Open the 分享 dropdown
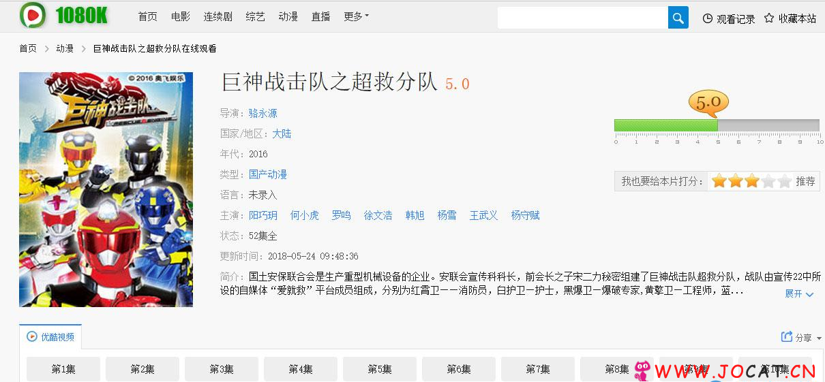 808,338
